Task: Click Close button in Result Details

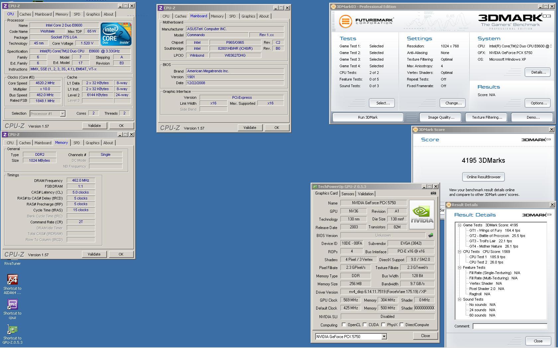Action: (538, 341)
